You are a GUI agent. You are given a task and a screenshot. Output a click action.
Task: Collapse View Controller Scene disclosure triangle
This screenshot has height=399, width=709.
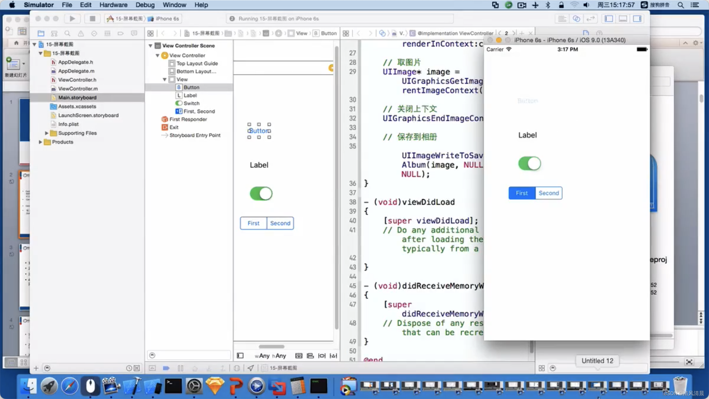coord(151,46)
